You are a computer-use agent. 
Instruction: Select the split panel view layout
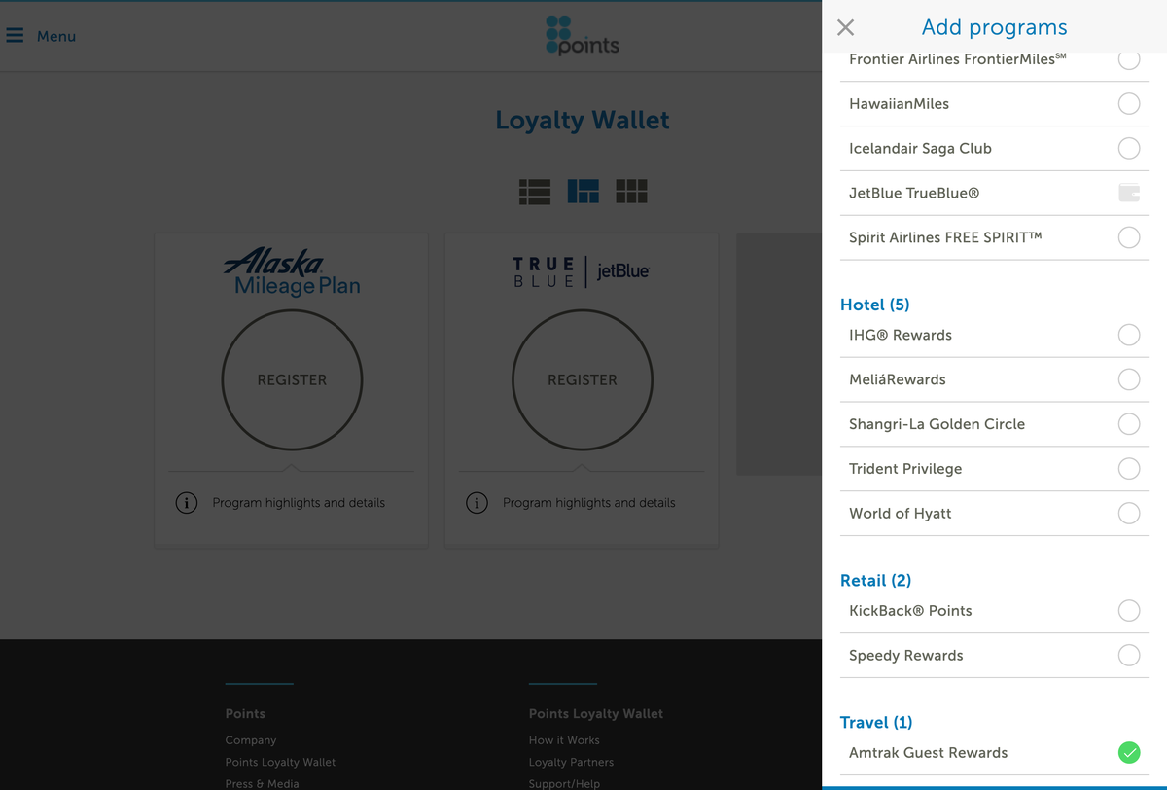pyautogui.click(x=583, y=191)
